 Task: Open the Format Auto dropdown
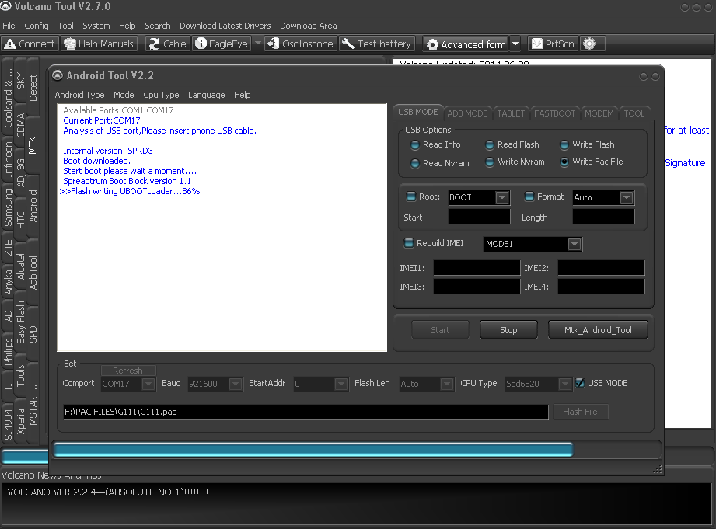[626, 198]
